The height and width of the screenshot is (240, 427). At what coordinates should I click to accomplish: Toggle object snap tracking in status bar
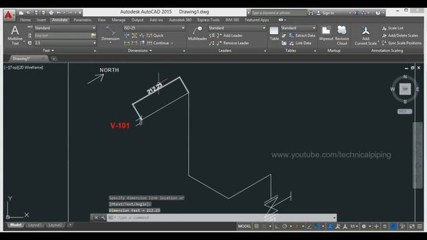[x=310, y=226]
